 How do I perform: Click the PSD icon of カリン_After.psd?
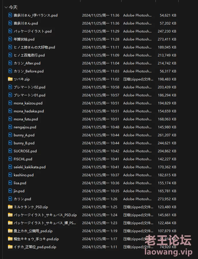click(10, 63)
